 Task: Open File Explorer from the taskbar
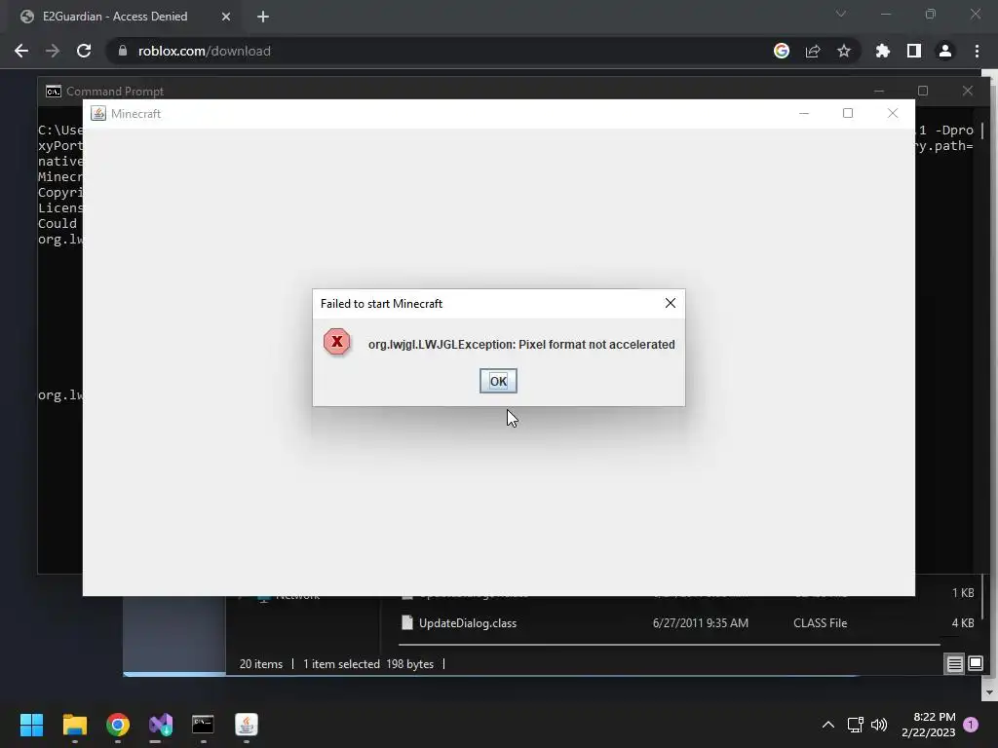tap(74, 725)
